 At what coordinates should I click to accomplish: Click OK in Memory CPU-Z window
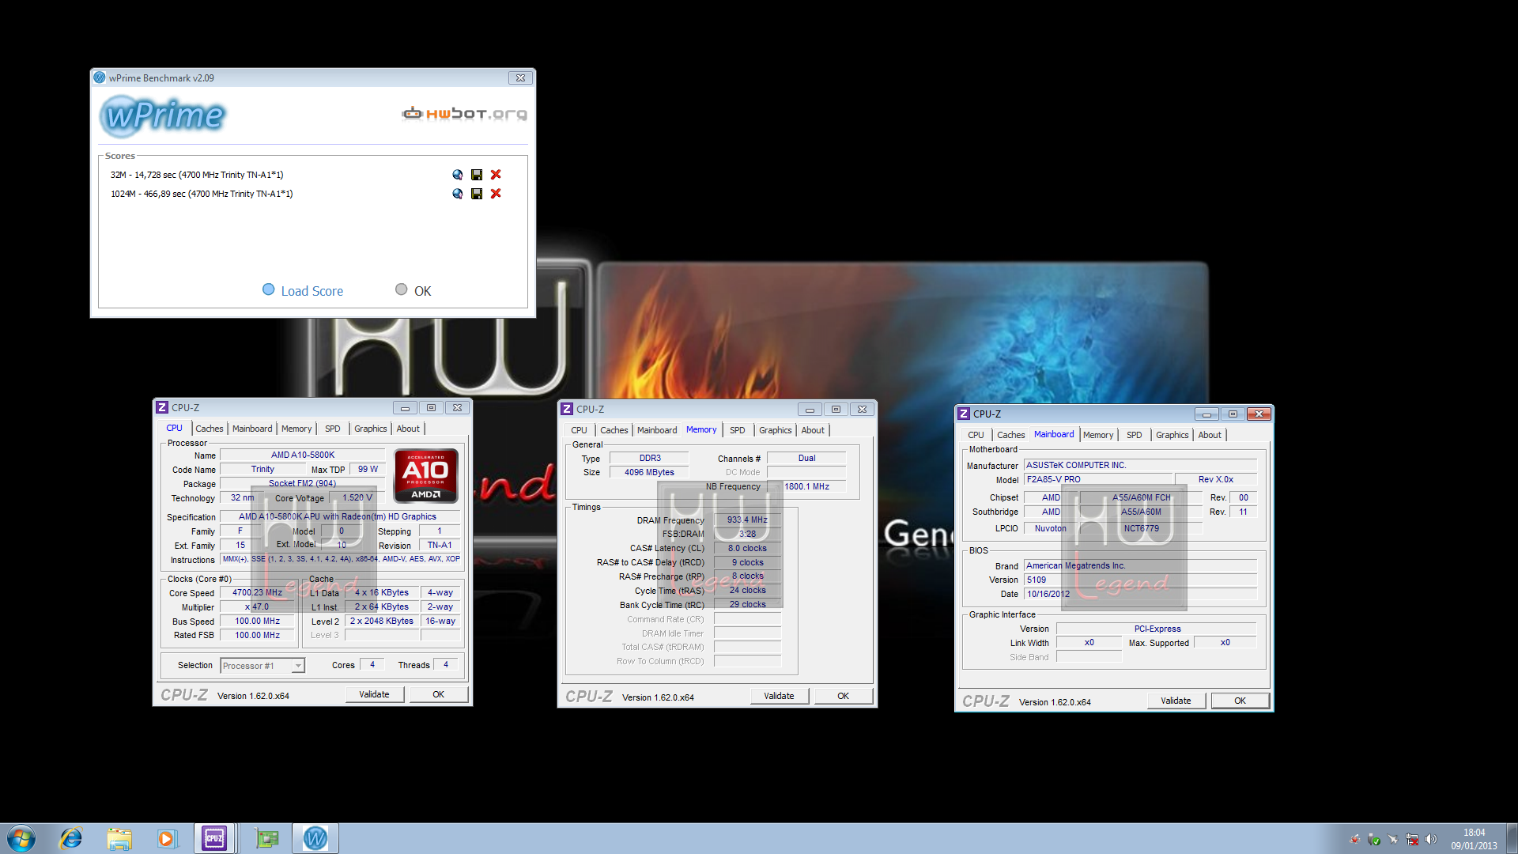(844, 696)
